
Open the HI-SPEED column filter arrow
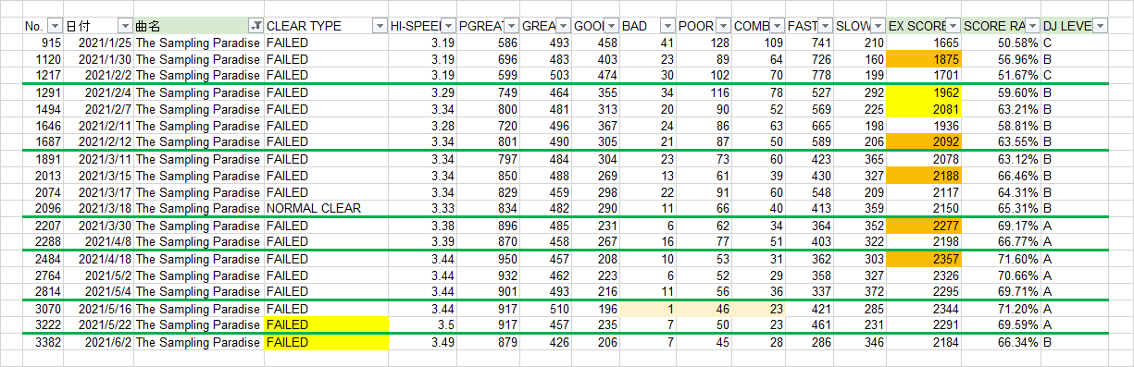pyautogui.click(x=449, y=26)
